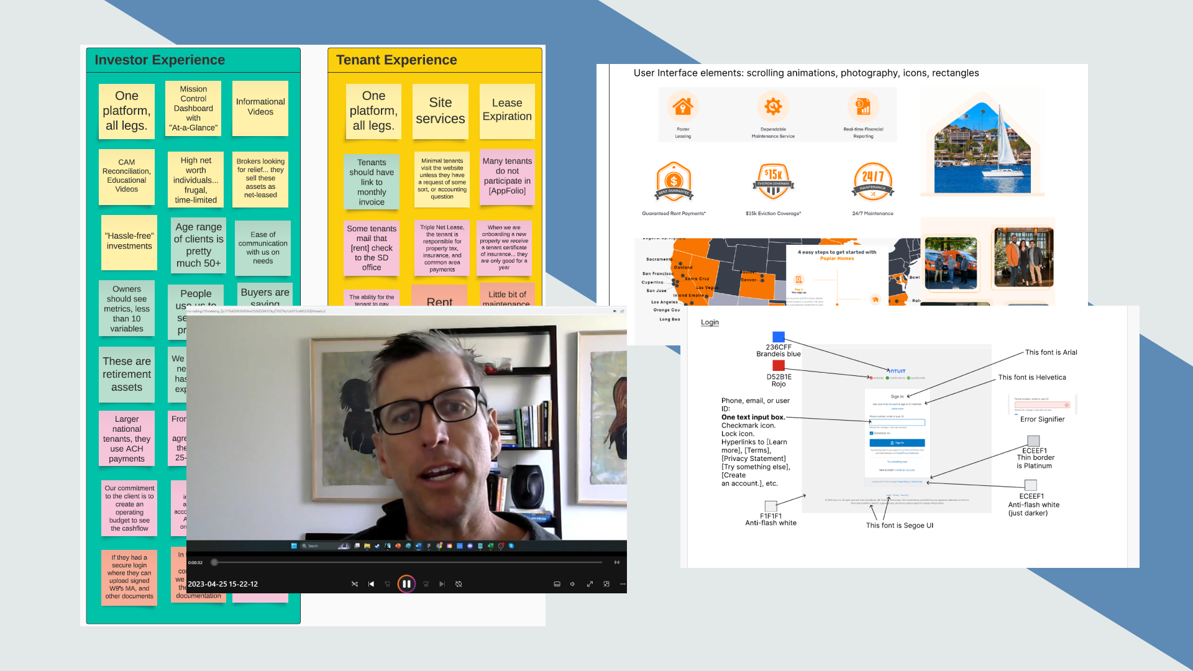Select the 'Lease Expiration' sticky note

click(x=507, y=111)
